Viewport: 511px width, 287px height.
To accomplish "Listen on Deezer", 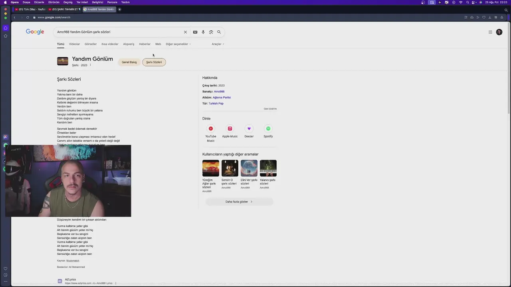I will [x=249, y=132].
